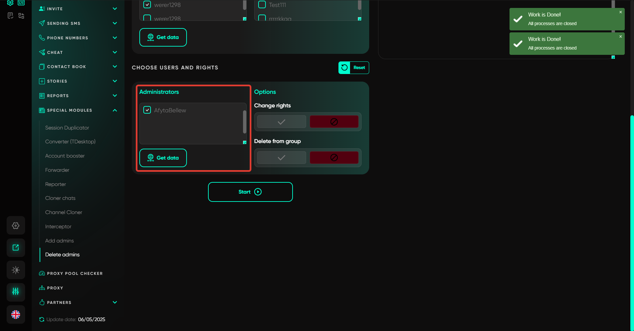Expand the Partners menu section
The height and width of the screenshot is (331, 634).
[x=115, y=303]
